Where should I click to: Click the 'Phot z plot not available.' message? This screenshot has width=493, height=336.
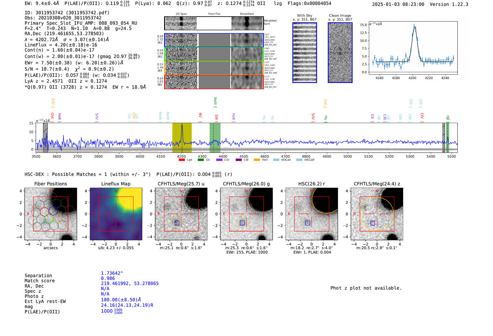click(x=366, y=288)
